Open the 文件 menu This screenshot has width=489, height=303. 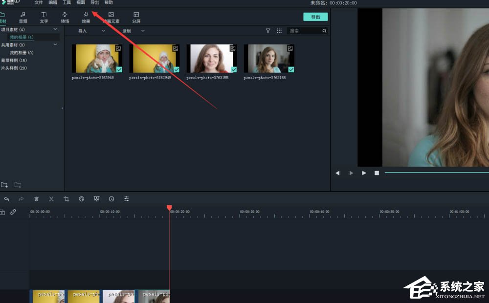39,2
